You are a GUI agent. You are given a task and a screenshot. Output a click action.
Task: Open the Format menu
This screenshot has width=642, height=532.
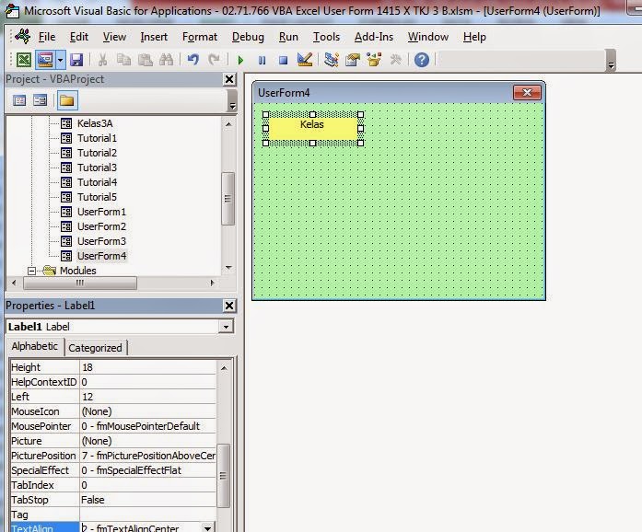click(199, 37)
